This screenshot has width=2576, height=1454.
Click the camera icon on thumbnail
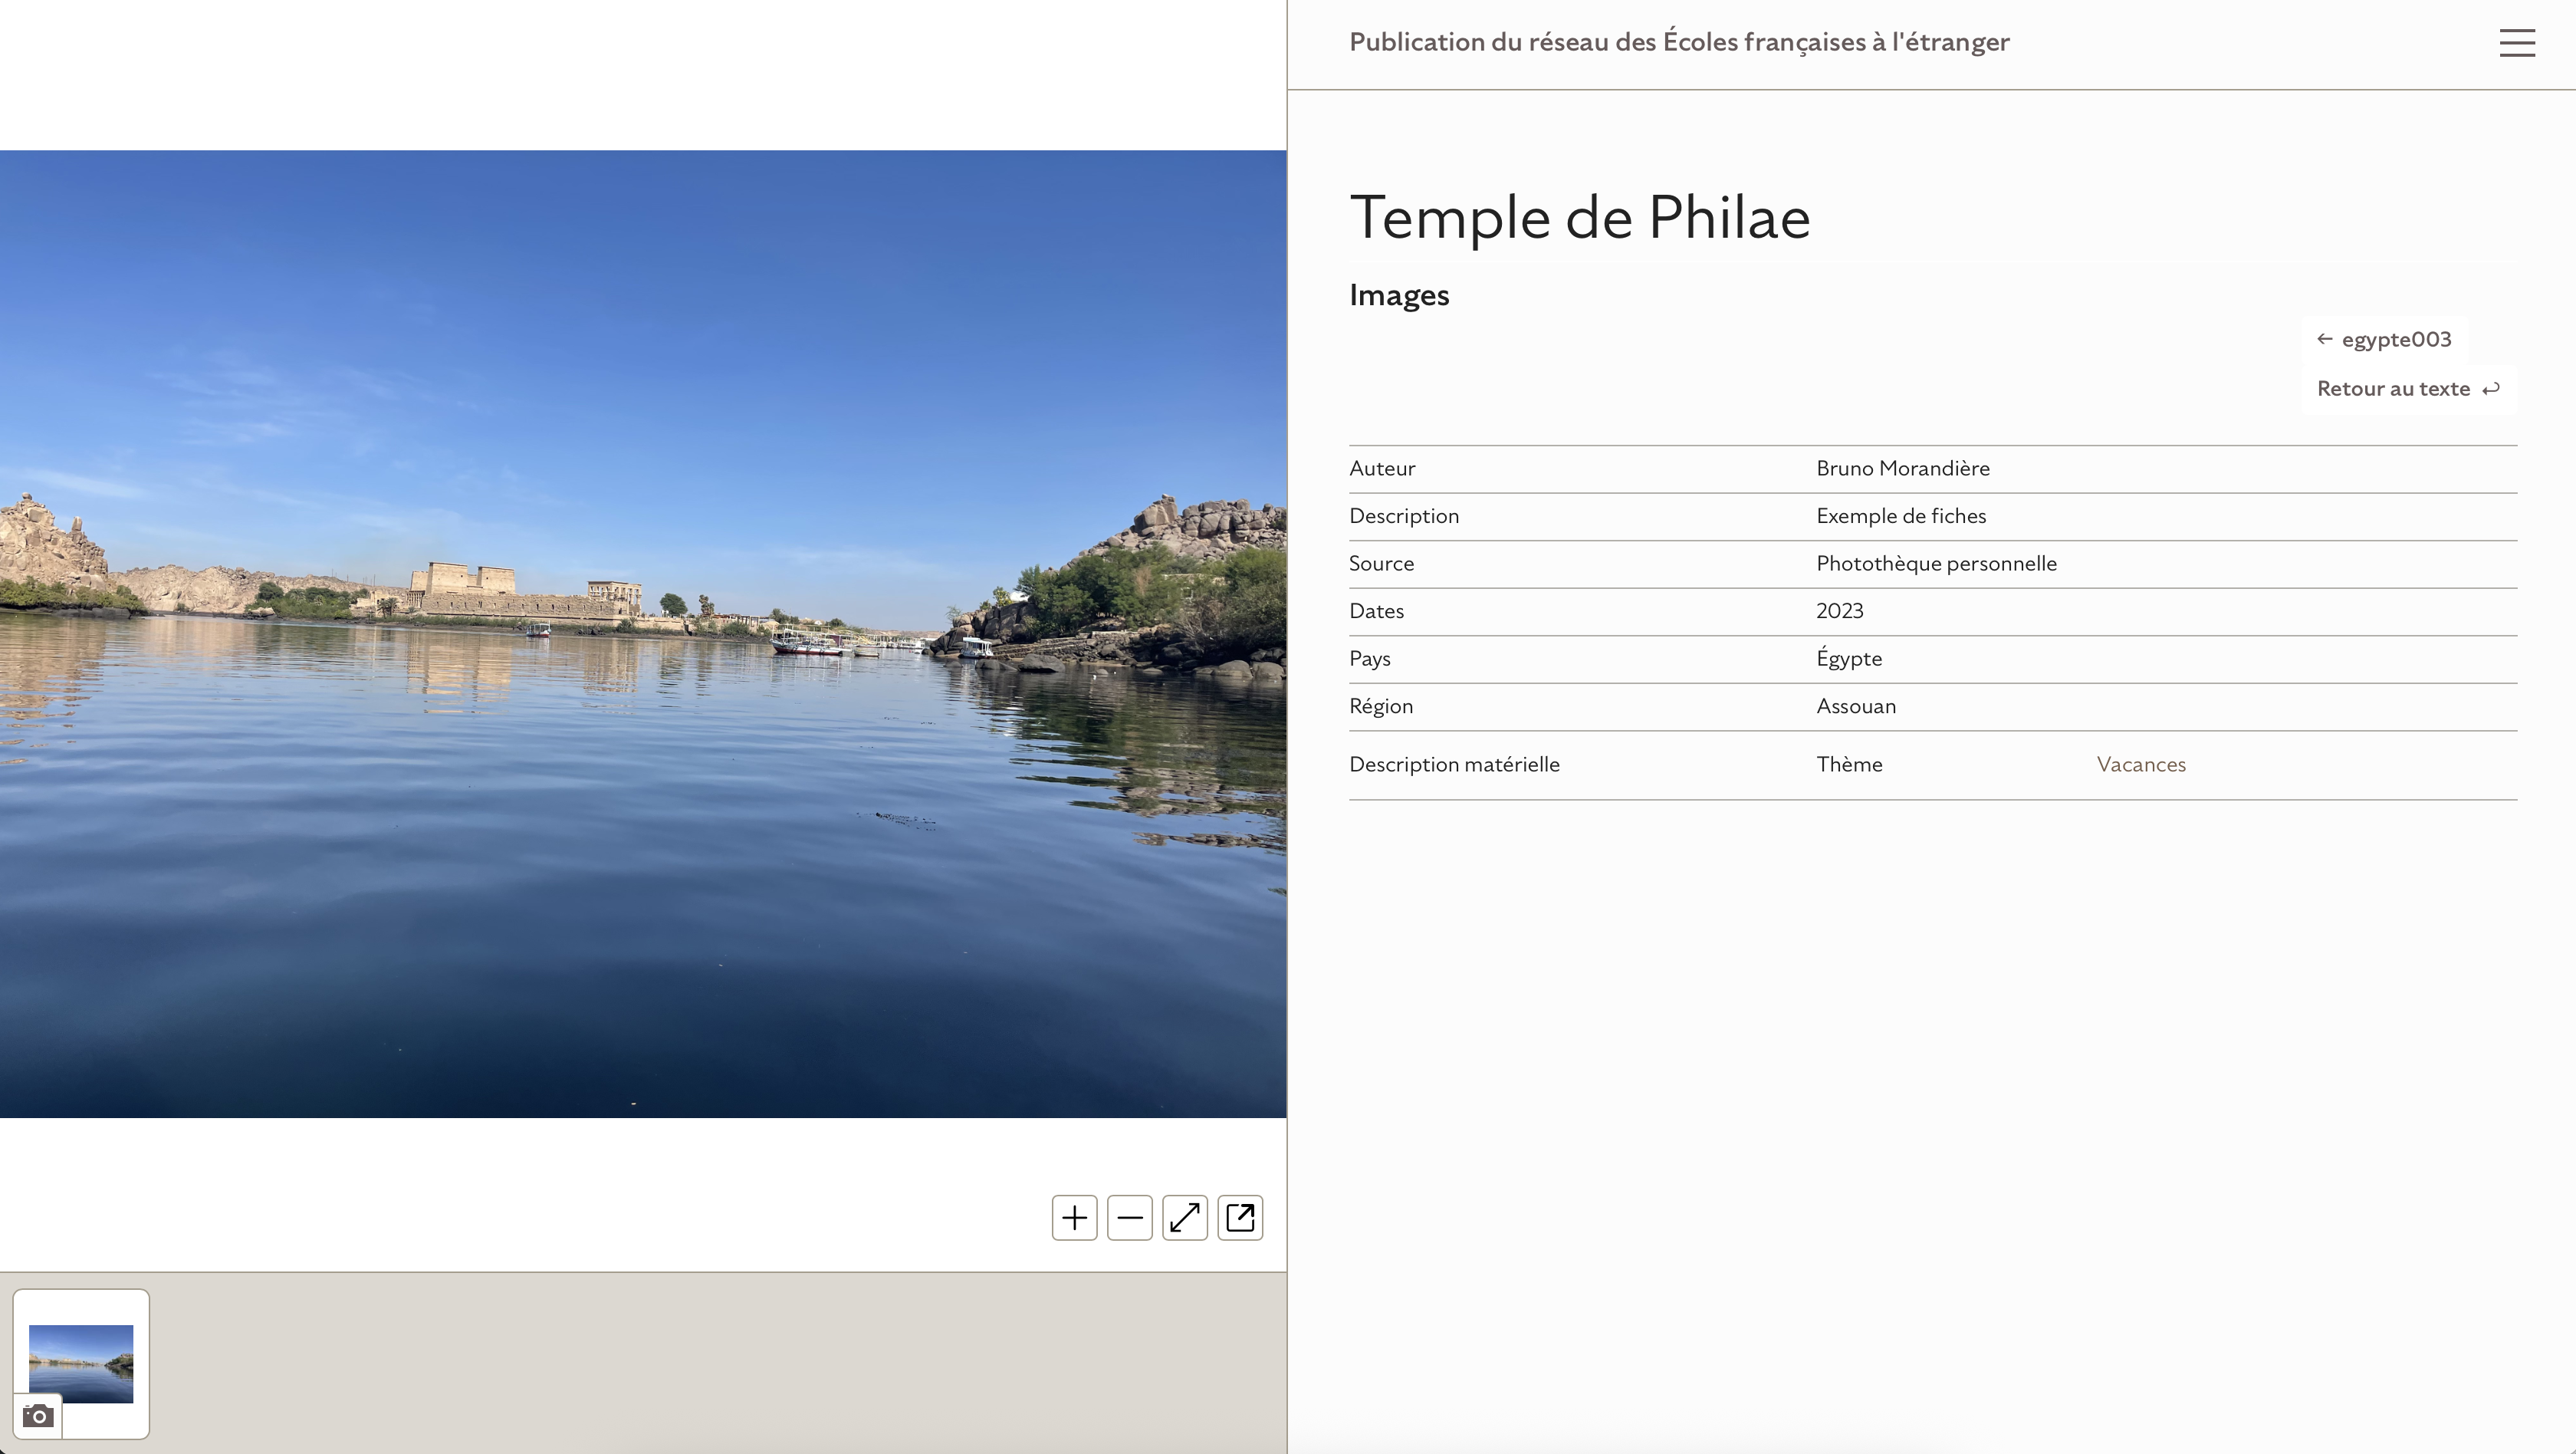tap(38, 1415)
